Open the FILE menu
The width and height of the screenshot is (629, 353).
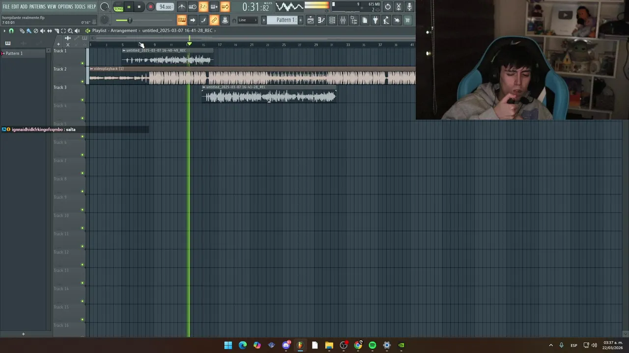pos(6,6)
